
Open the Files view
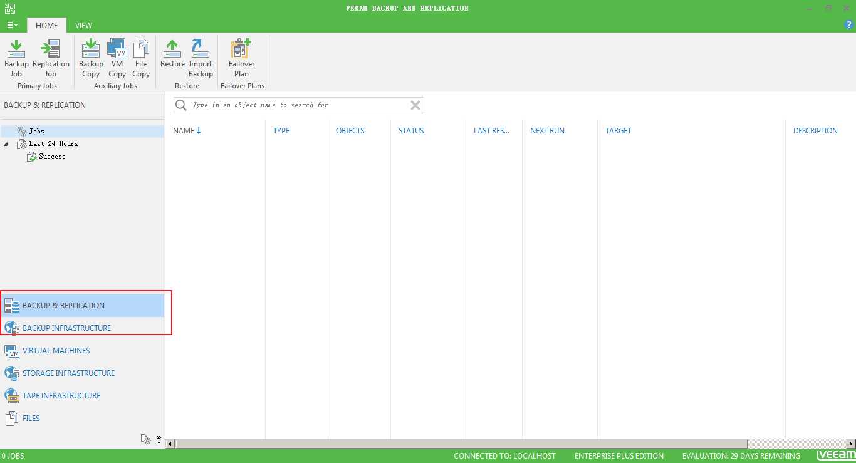[x=83, y=419]
